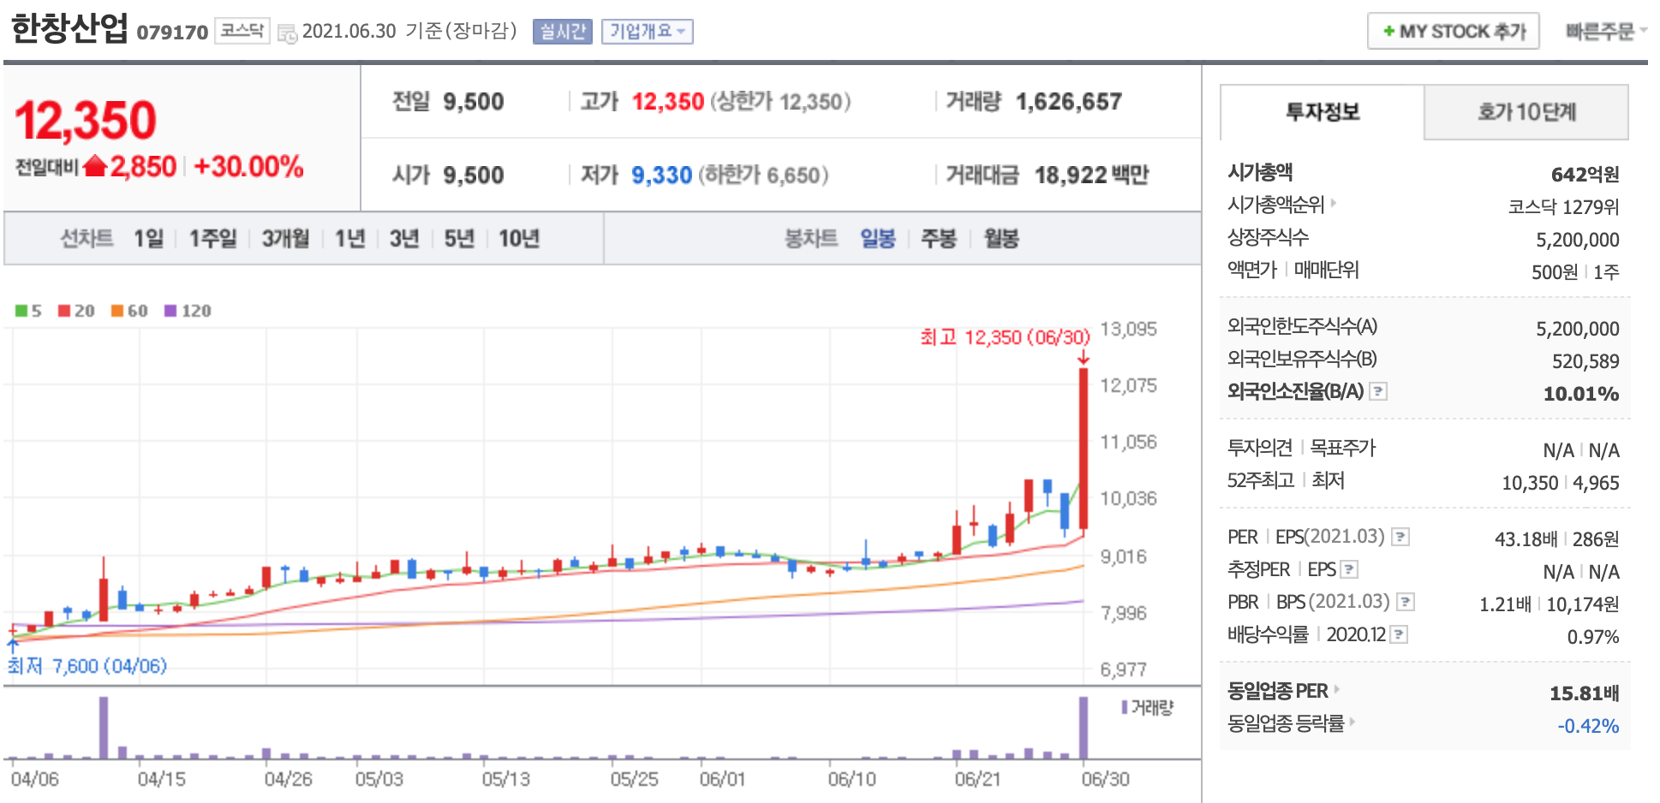Click the help icon next to 배당수익률 2020.12
Viewport: 1660px width, 803px height.
(1399, 634)
